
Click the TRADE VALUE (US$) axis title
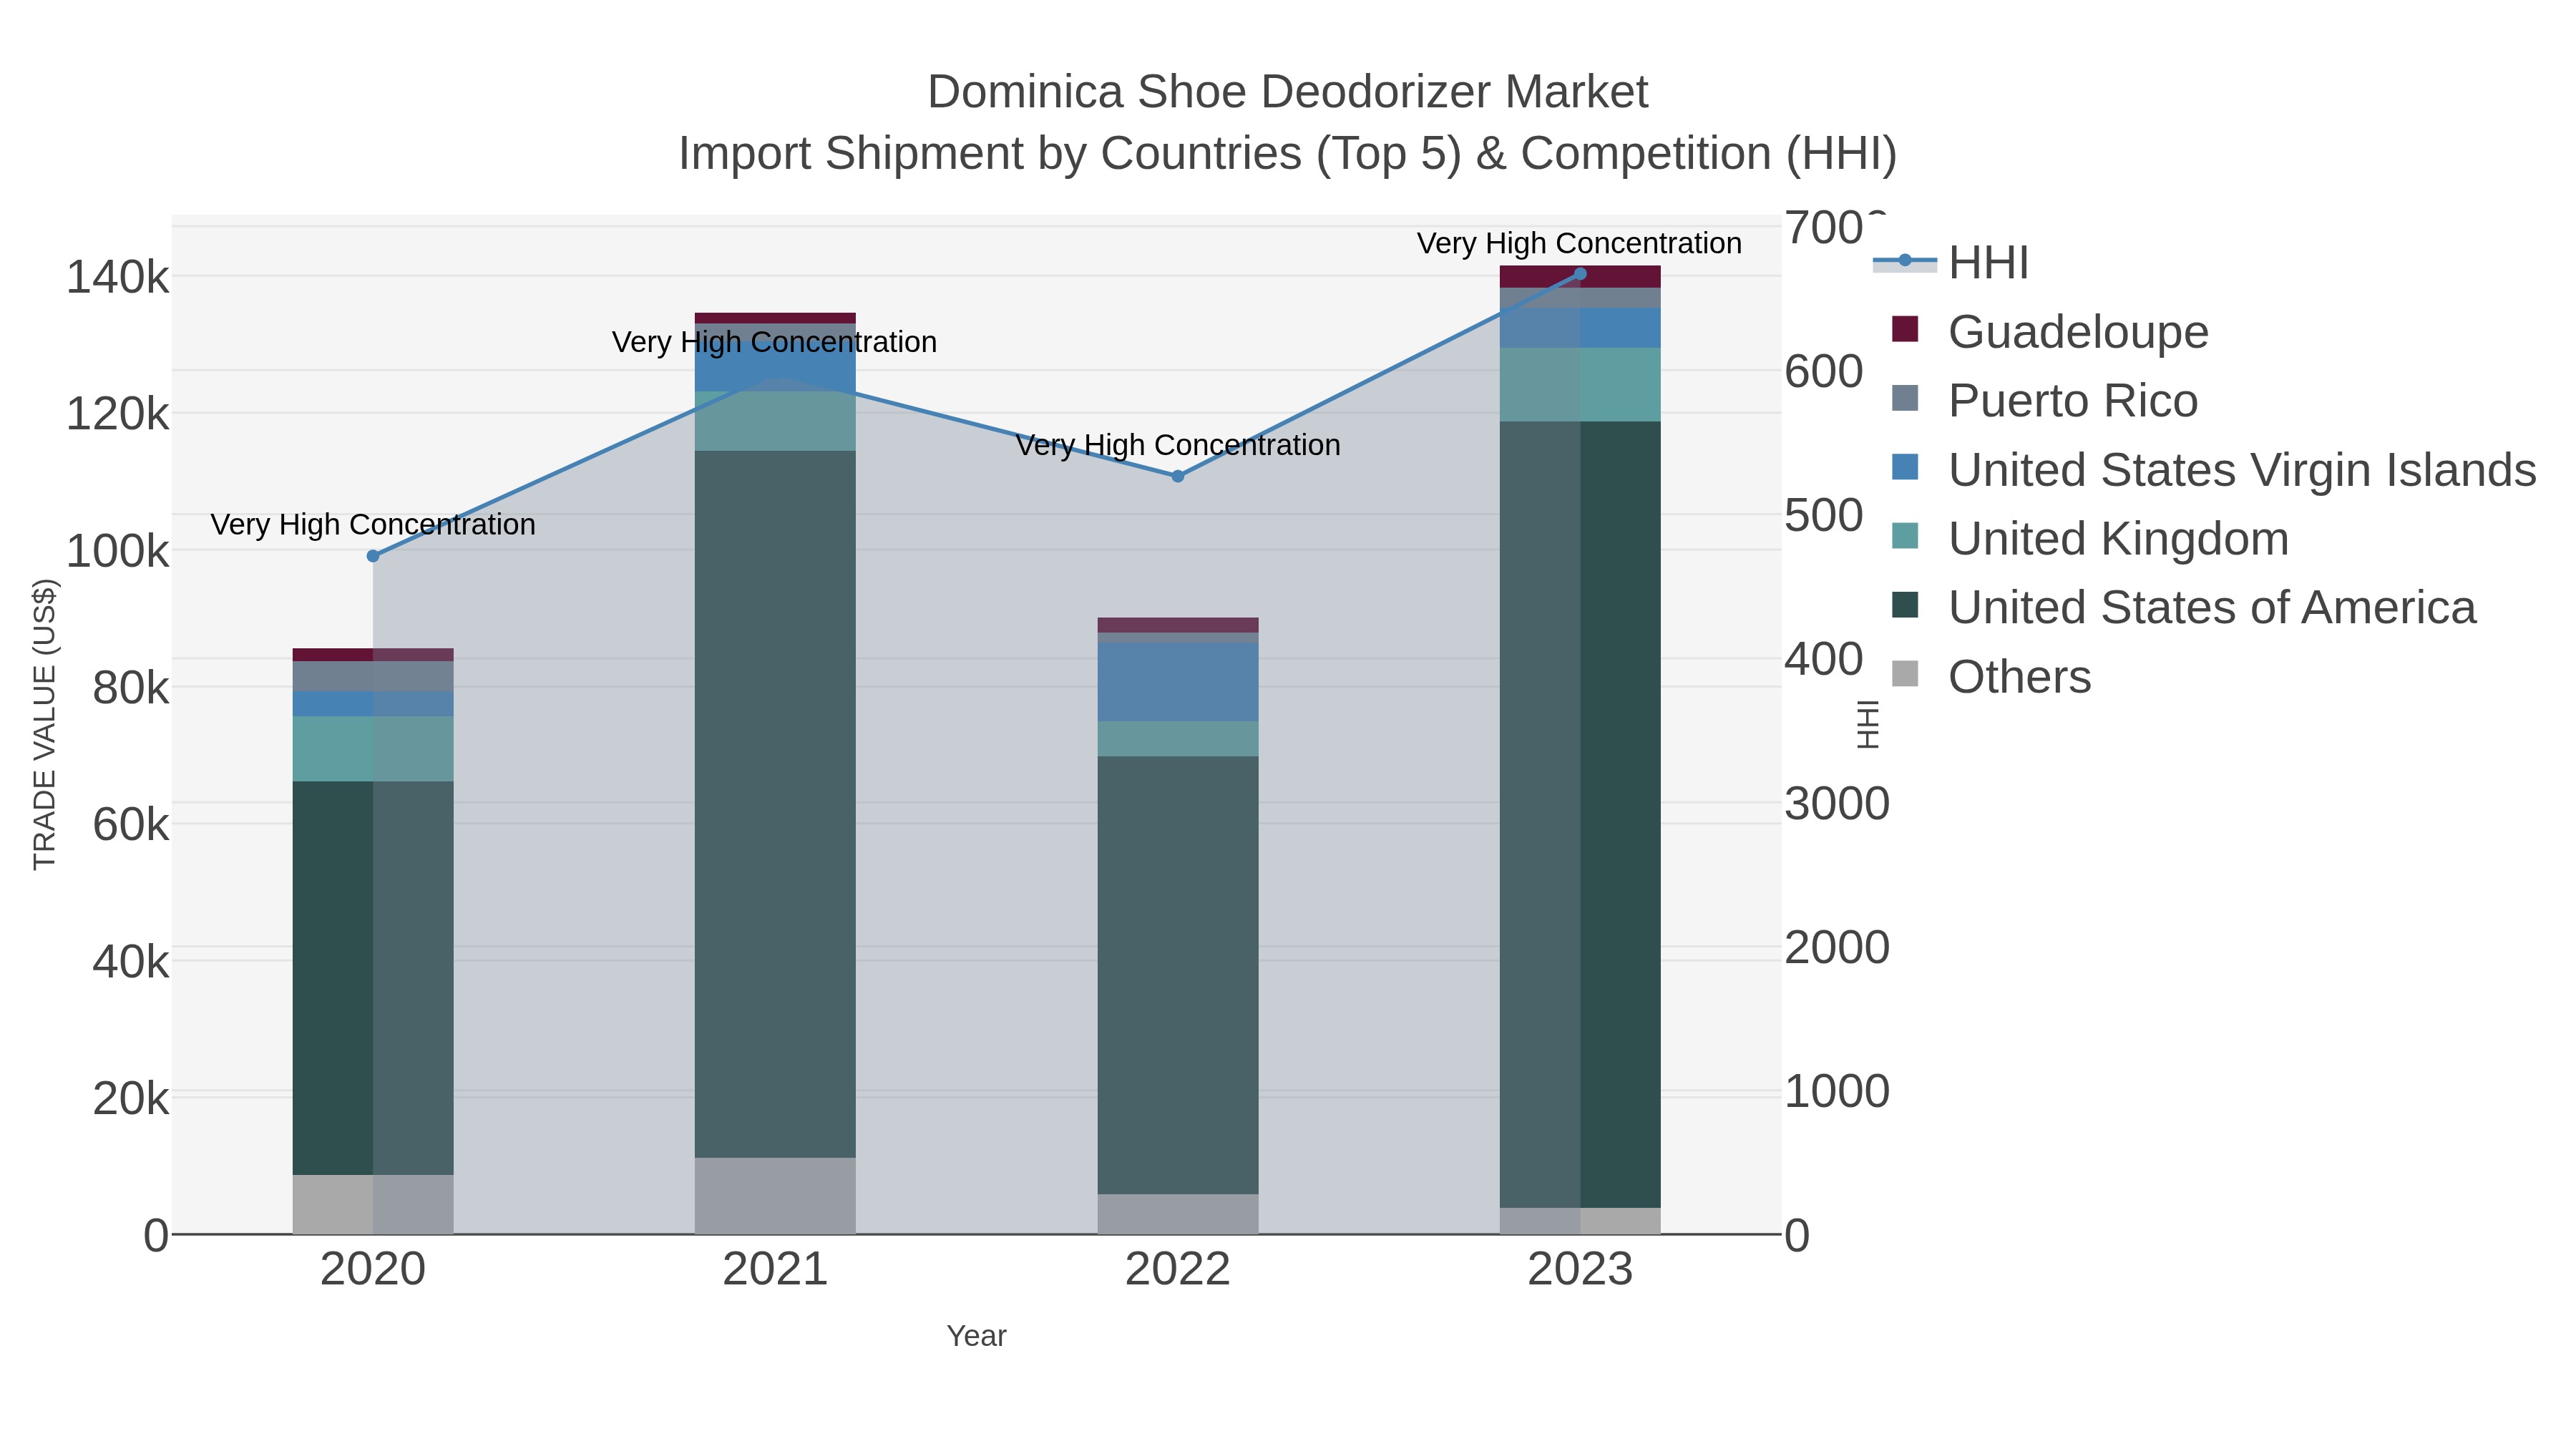click(x=45, y=724)
